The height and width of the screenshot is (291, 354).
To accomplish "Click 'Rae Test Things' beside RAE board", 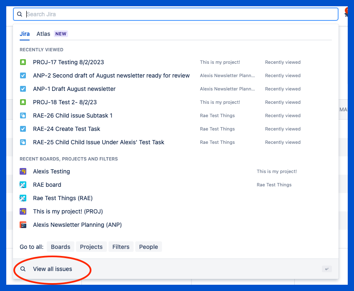I will pos(274,185).
